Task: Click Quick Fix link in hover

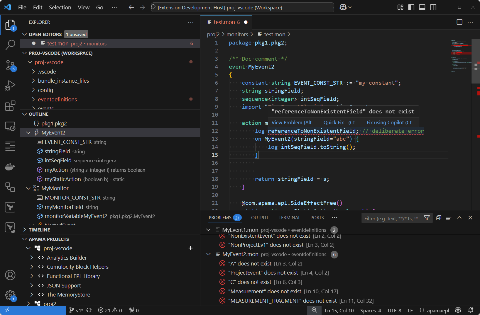Action: (341, 122)
